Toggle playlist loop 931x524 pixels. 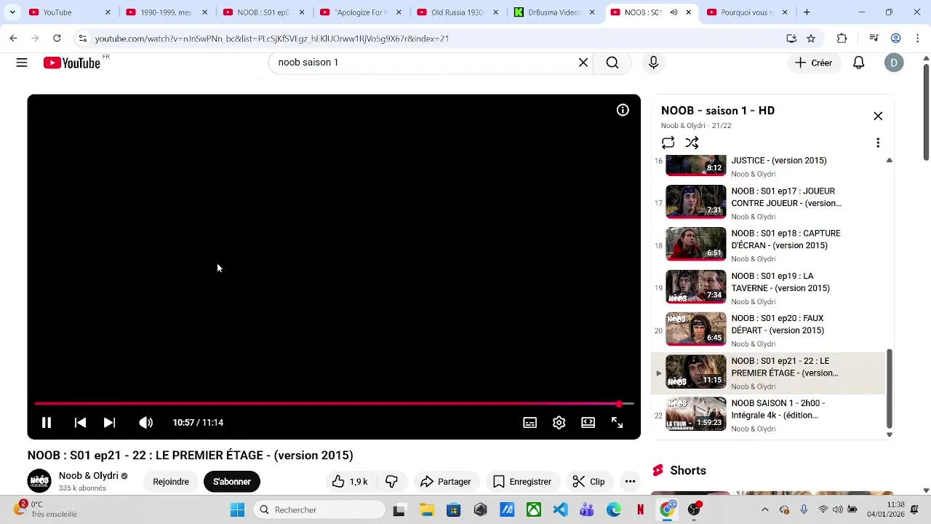point(668,143)
